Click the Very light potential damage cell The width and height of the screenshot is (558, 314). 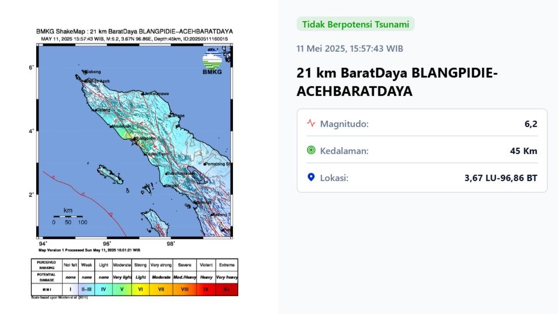click(122, 277)
